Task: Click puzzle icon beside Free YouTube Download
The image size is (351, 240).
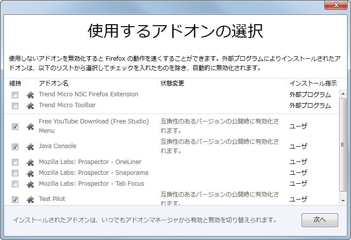Action: click(30, 126)
